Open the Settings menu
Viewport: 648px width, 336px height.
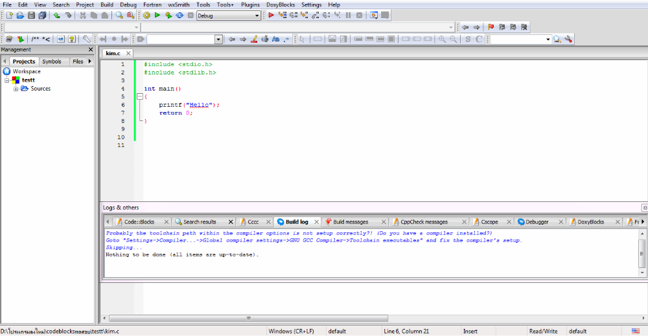pyautogui.click(x=311, y=5)
